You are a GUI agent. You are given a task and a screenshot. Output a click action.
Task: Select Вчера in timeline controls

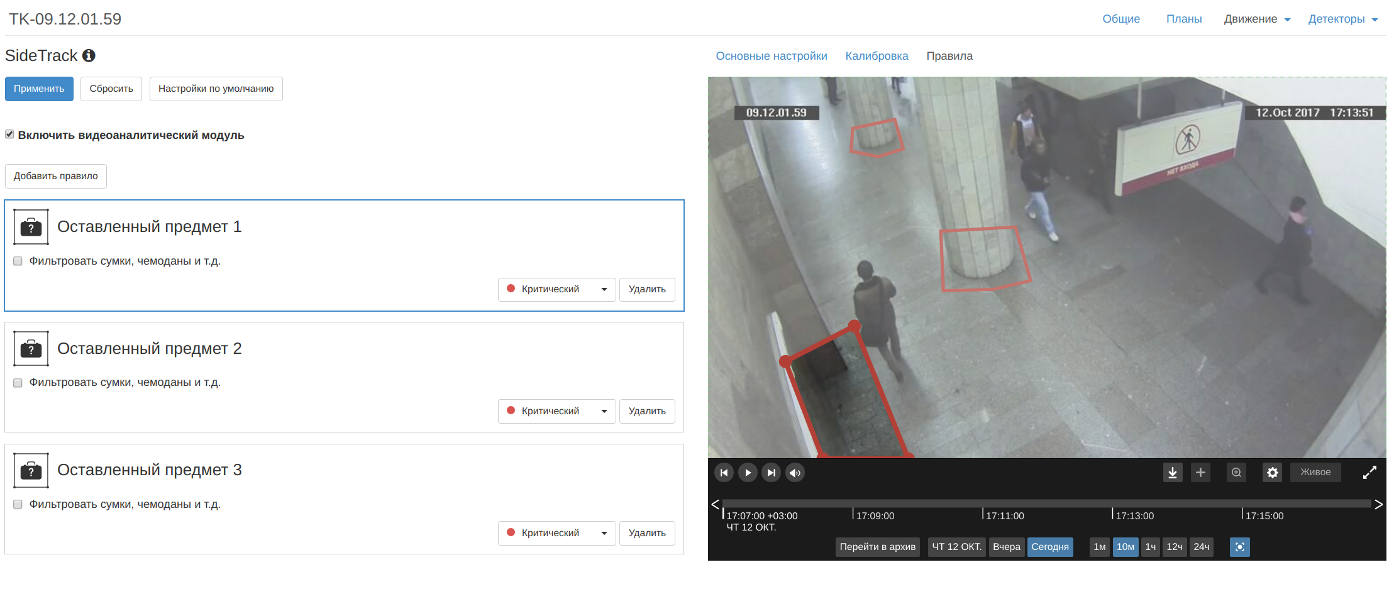tap(1007, 547)
